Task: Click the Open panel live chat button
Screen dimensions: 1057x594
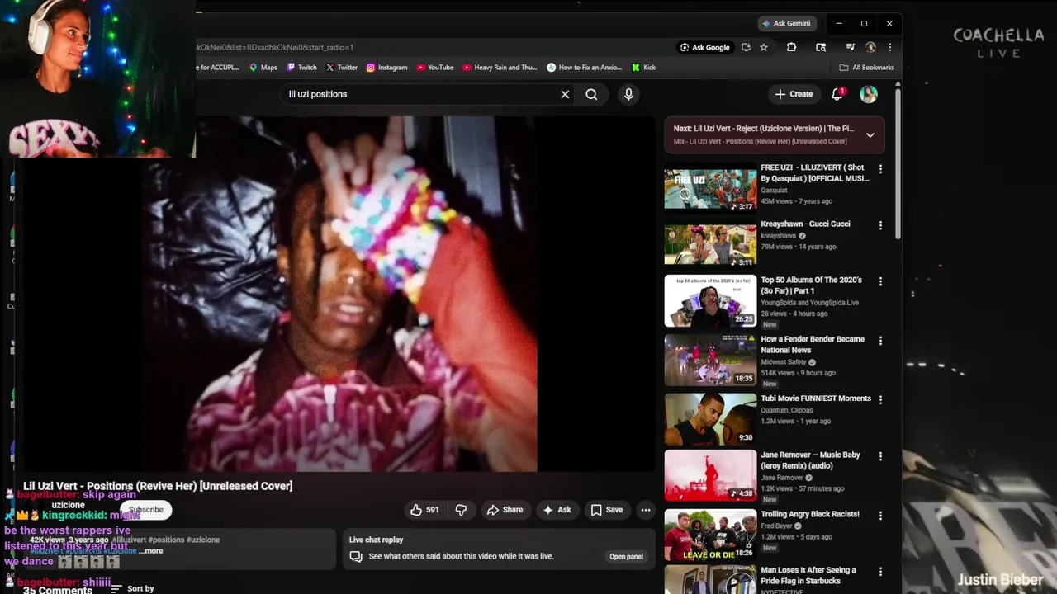Action: click(626, 556)
